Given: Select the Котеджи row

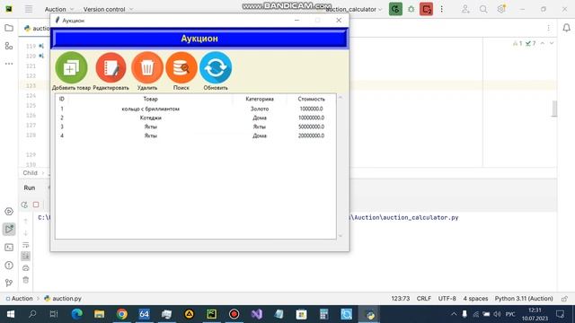Looking at the screenshot, I should coord(195,118).
